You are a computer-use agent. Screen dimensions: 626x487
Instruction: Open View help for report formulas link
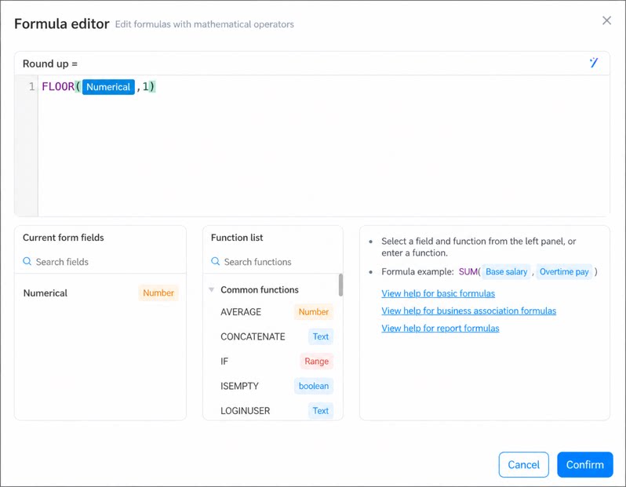tap(440, 328)
